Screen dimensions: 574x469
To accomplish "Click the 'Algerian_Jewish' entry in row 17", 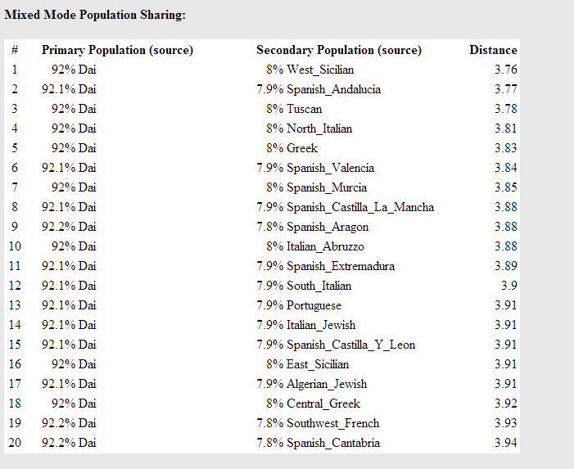I will pyautogui.click(x=327, y=384).
